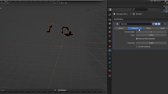Open the Object Data properties tab

tap(110, 67)
